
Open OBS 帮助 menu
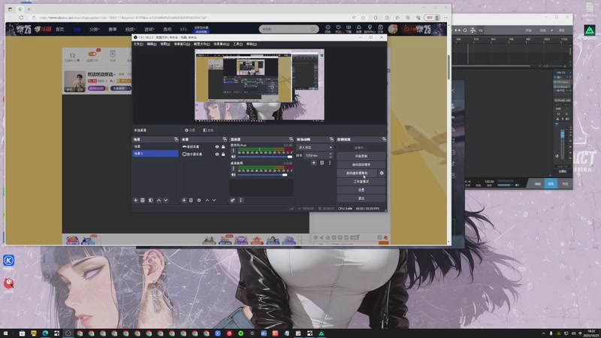pyautogui.click(x=251, y=44)
